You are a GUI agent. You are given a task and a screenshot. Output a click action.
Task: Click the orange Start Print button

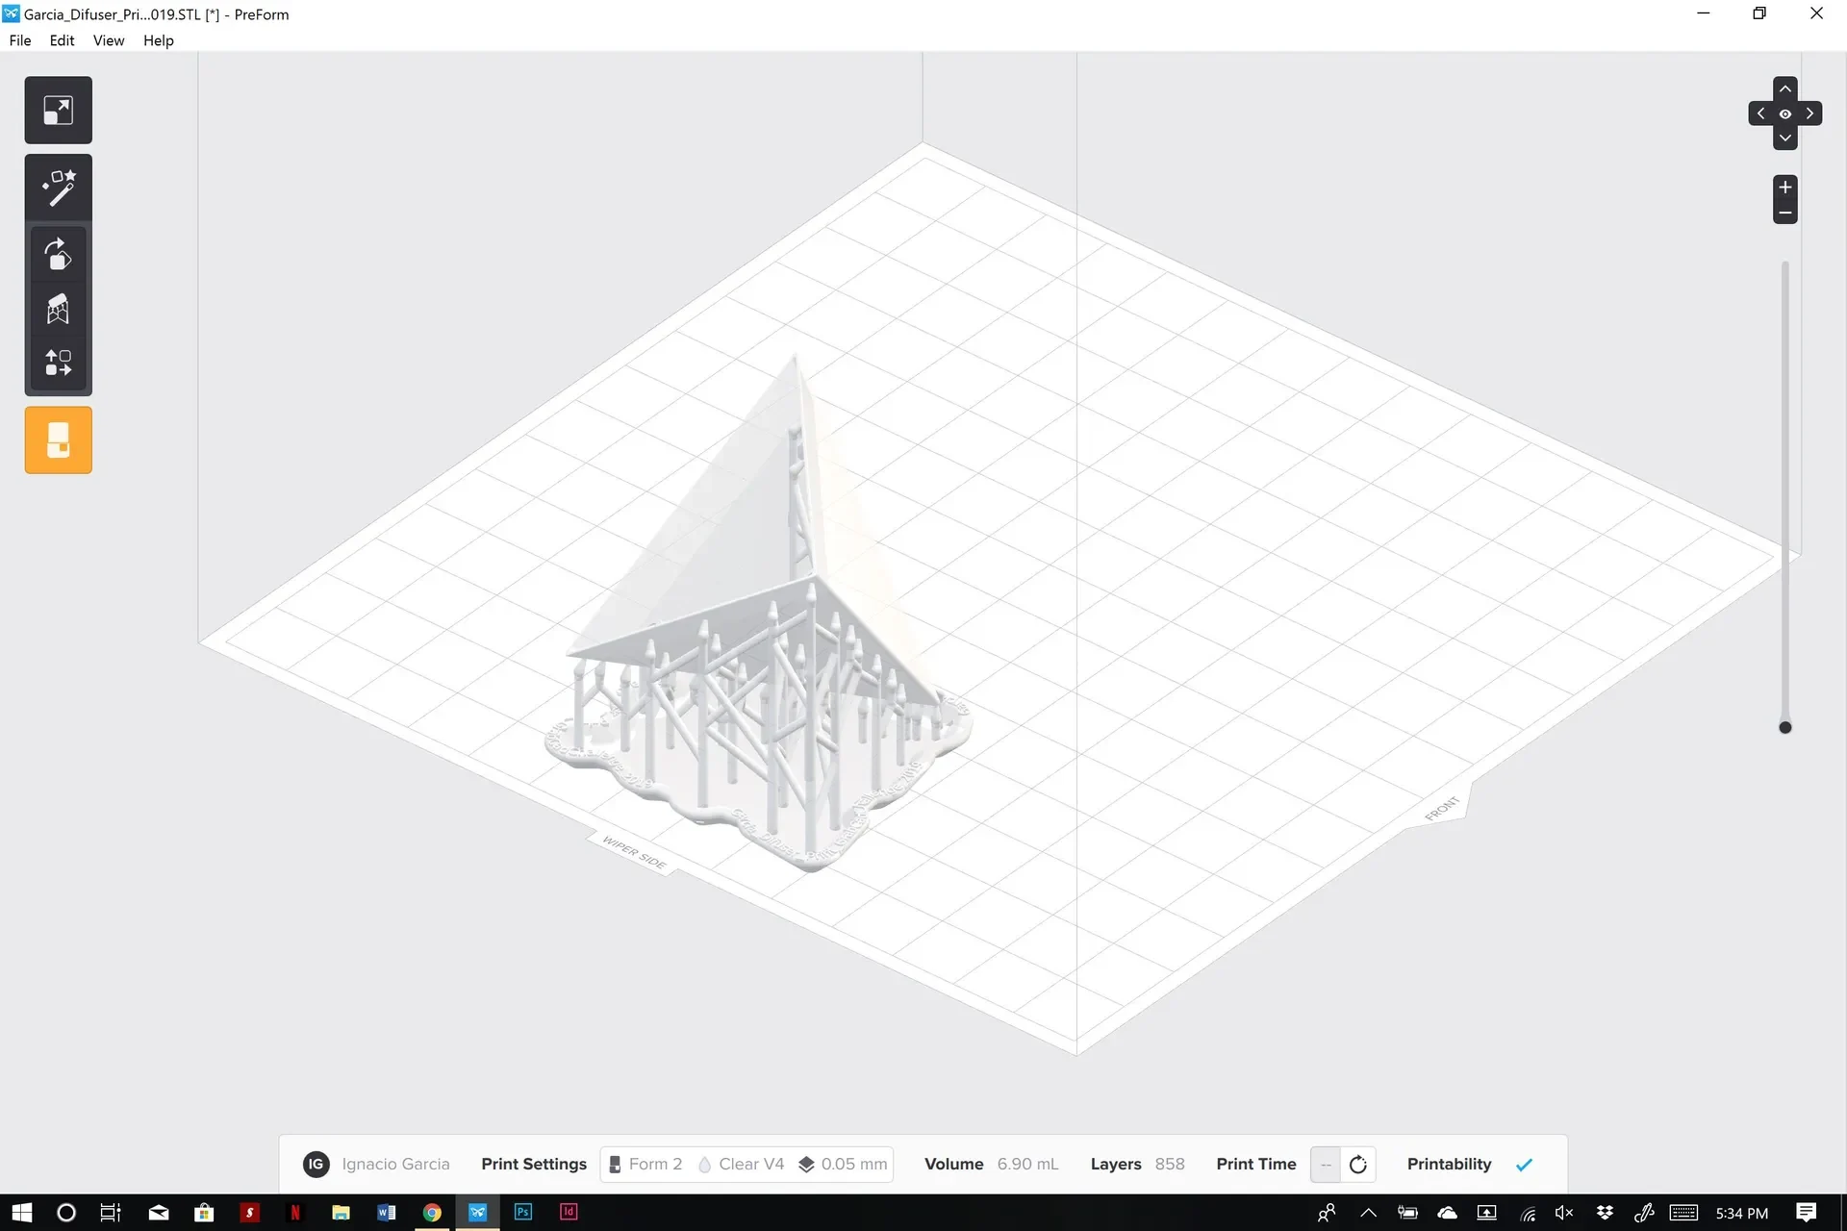pyautogui.click(x=58, y=440)
